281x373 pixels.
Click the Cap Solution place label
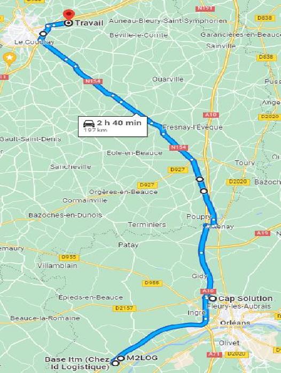pos(245,298)
